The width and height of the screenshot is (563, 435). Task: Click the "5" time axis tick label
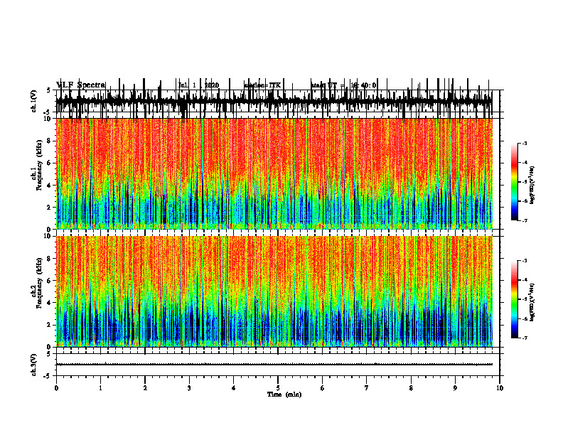(278, 388)
